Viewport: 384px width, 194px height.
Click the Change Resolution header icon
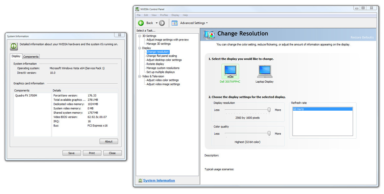click(x=209, y=35)
